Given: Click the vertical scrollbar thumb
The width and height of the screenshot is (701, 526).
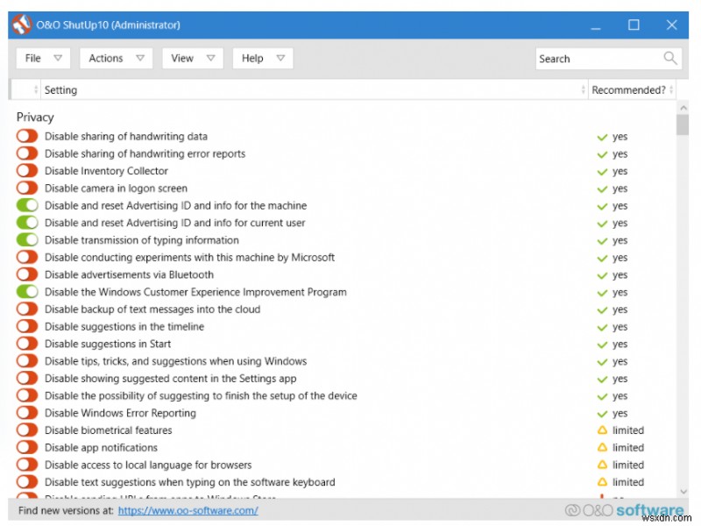Looking at the screenshot, I should coord(683,123).
